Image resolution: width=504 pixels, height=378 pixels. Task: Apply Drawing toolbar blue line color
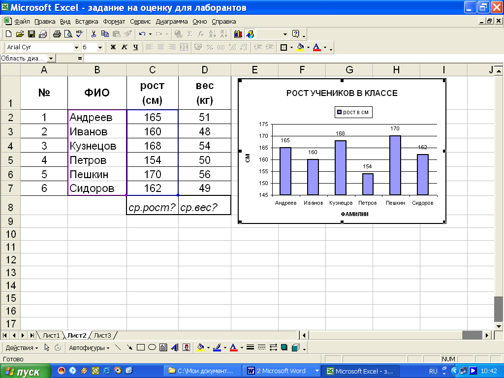coord(217,347)
